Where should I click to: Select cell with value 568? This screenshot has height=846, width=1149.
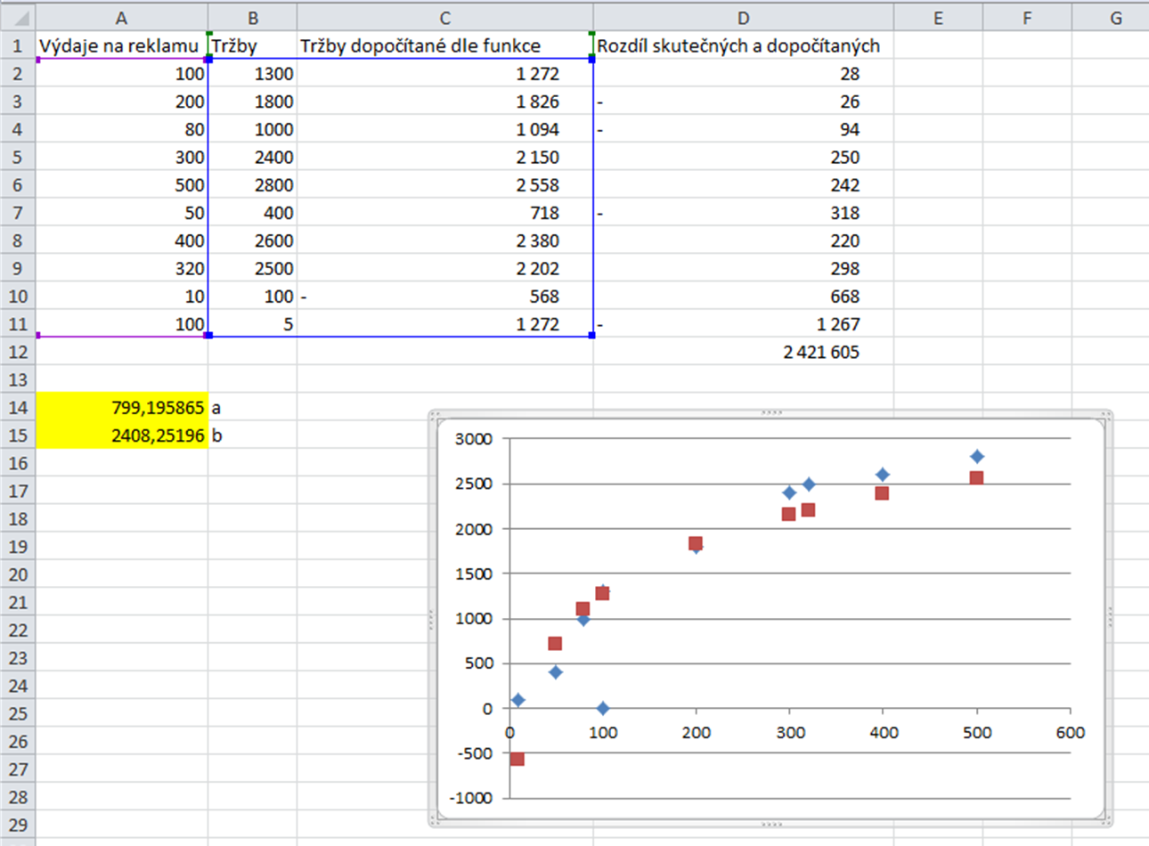click(445, 297)
